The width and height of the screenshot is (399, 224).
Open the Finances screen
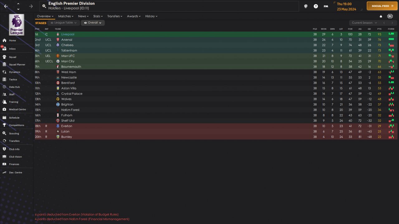click(x=14, y=164)
